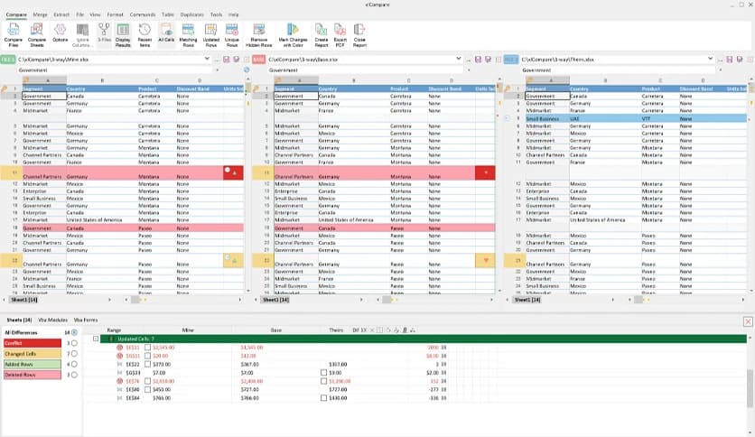
Task: Check the Mine checkbox for $G$11
Action: click(148, 356)
